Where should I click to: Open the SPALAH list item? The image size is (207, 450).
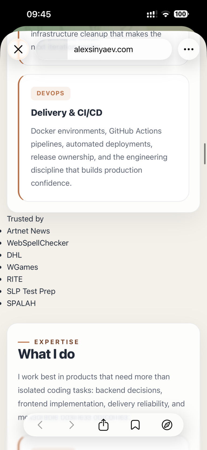(21, 303)
